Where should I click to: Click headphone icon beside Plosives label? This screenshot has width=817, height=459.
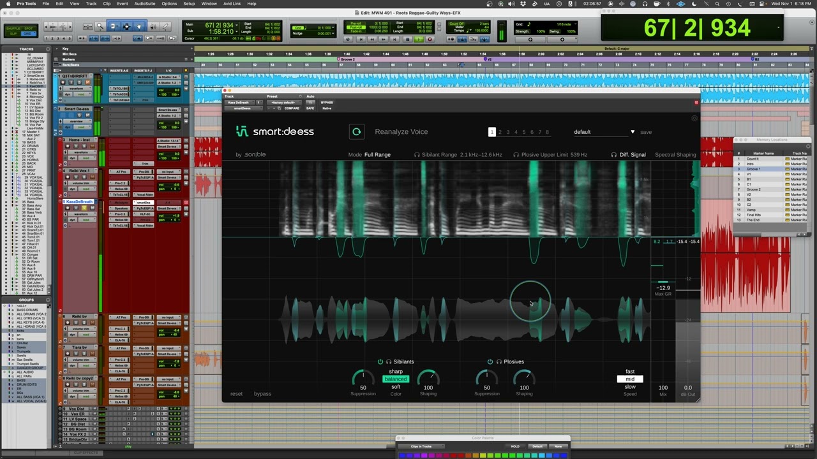(498, 362)
